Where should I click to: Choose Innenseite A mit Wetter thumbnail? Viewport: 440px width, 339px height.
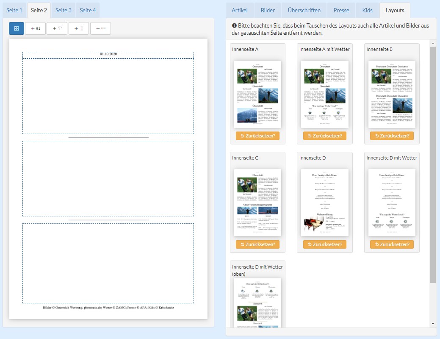pos(324,94)
